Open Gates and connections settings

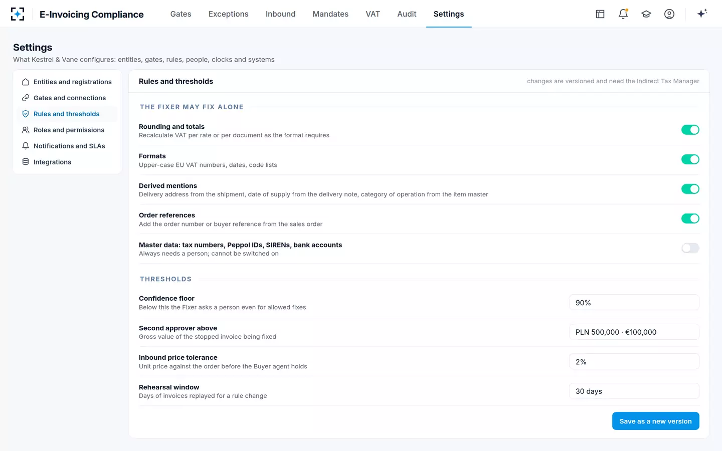coord(67,98)
